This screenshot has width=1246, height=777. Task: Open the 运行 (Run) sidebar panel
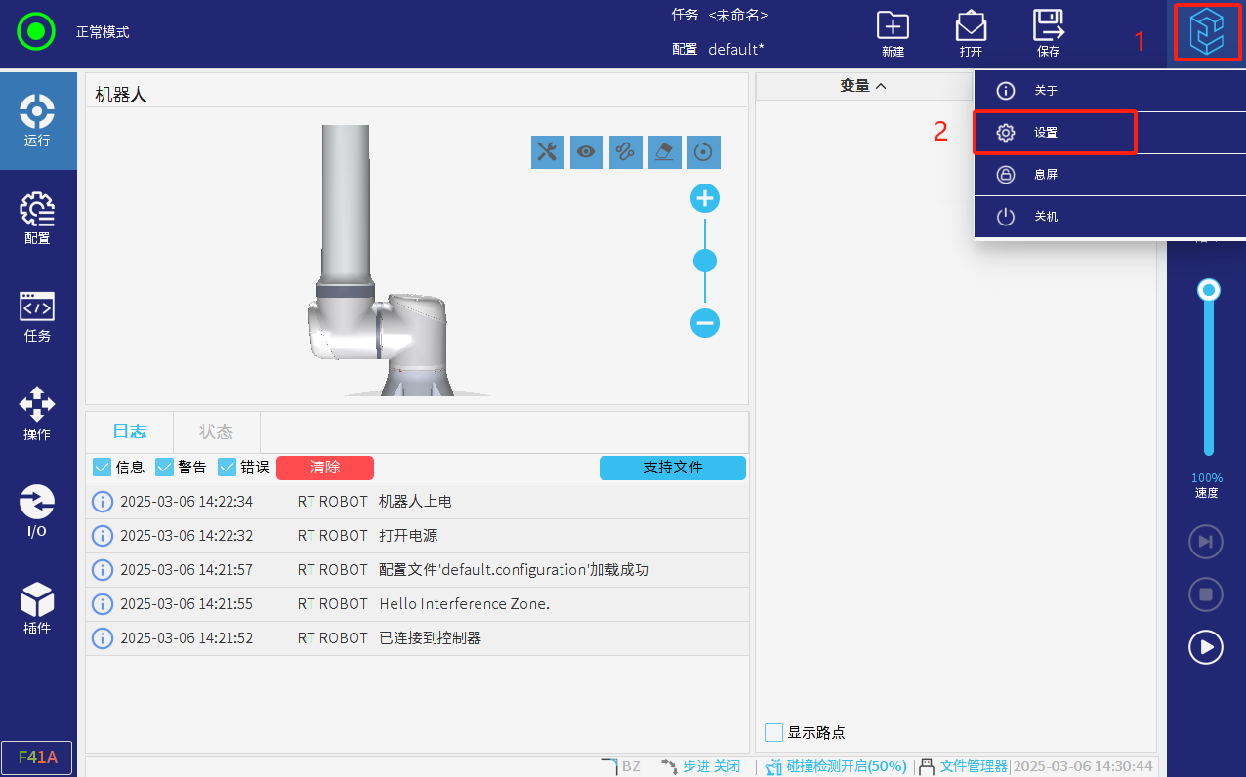(37, 120)
